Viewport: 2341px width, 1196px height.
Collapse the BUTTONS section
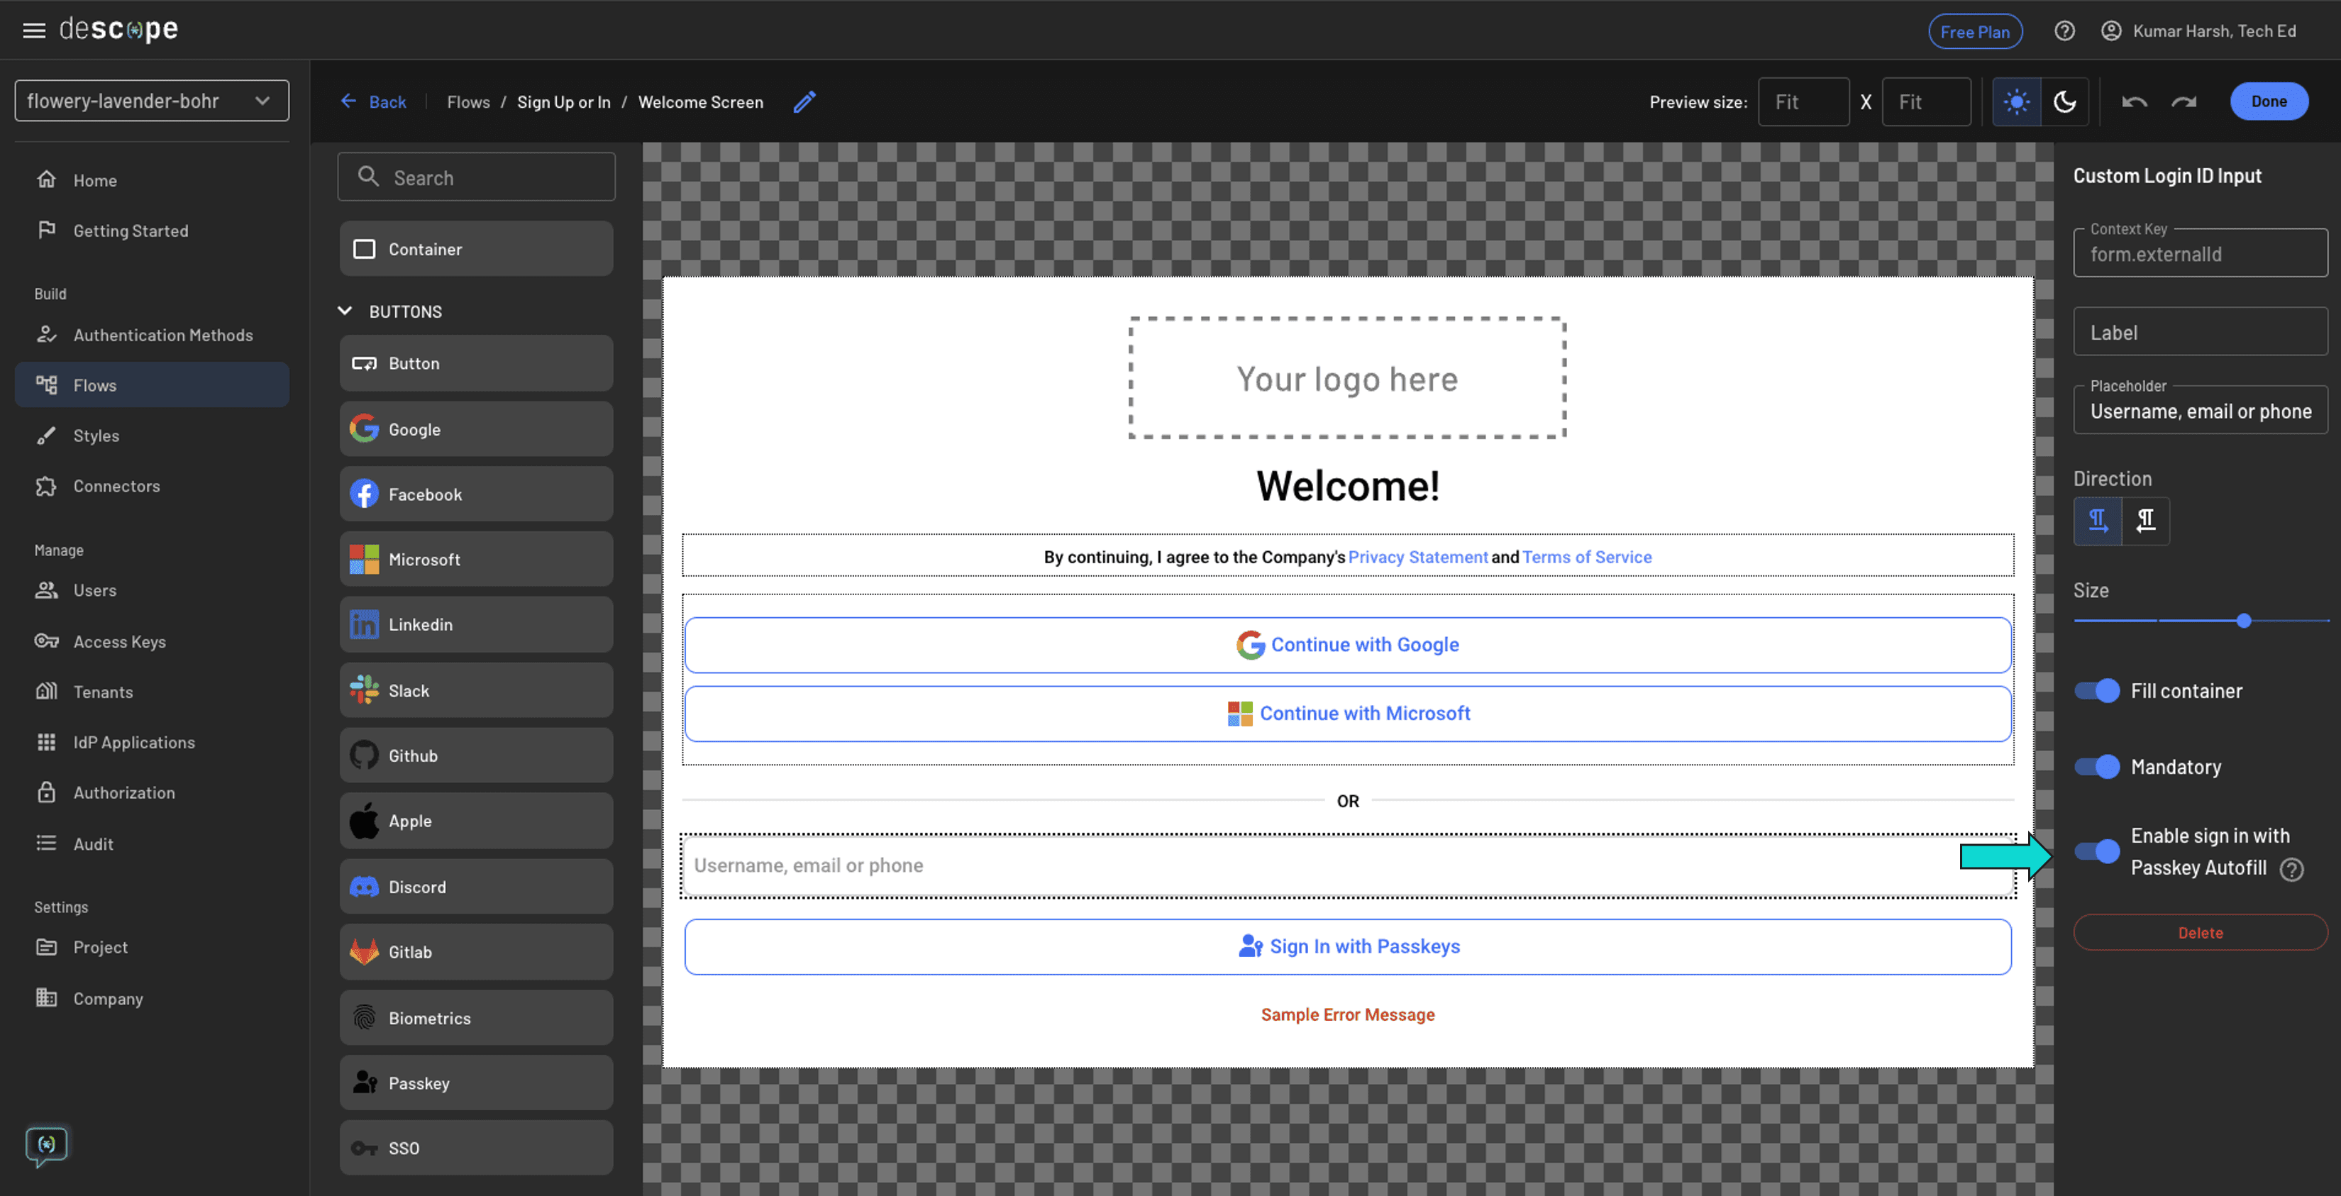click(x=345, y=311)
